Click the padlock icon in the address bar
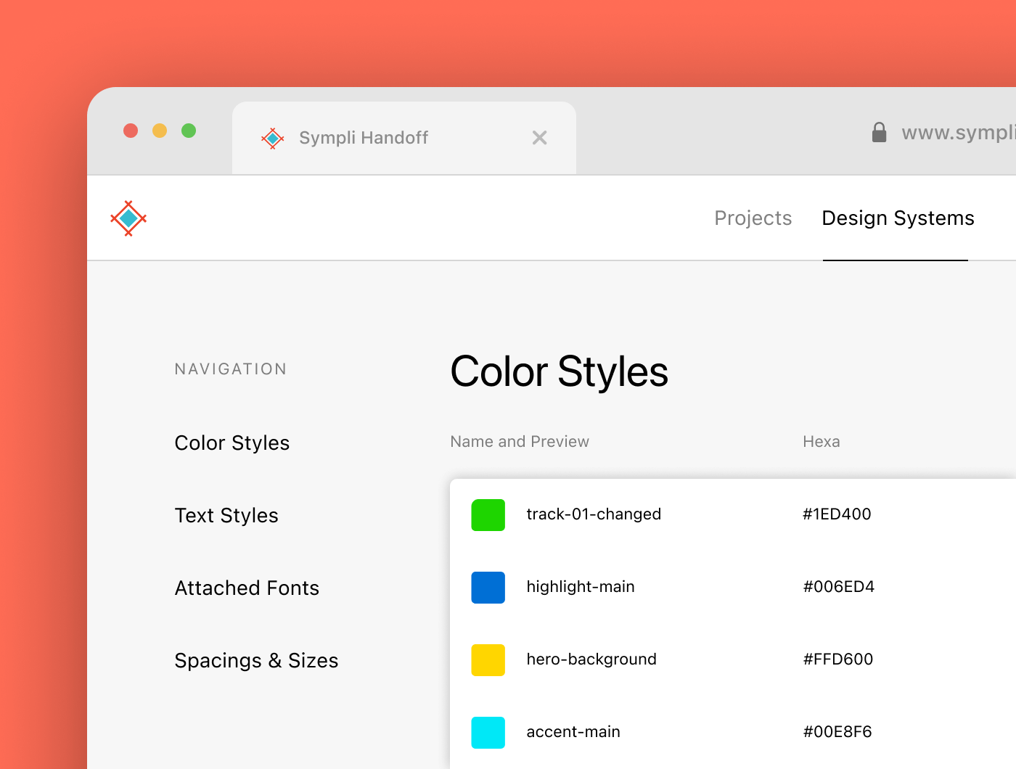The height and width of the screenshot is (769, 1016). click(x=879, y=132)
